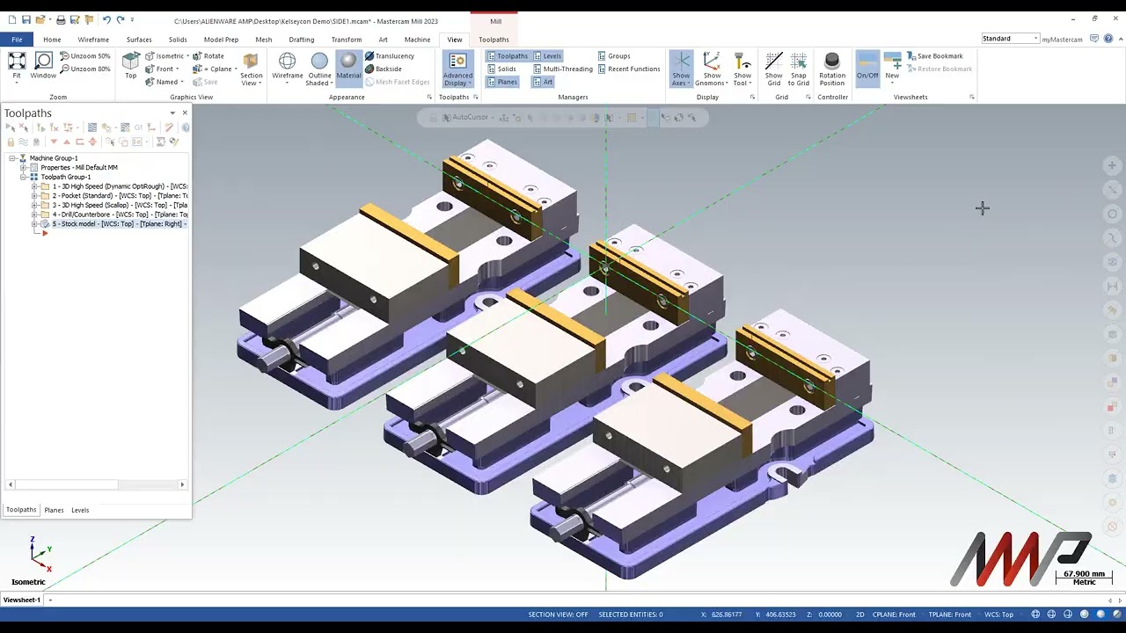Enable Snap to Grid
1126x633 pixels.
coord(798,69)
